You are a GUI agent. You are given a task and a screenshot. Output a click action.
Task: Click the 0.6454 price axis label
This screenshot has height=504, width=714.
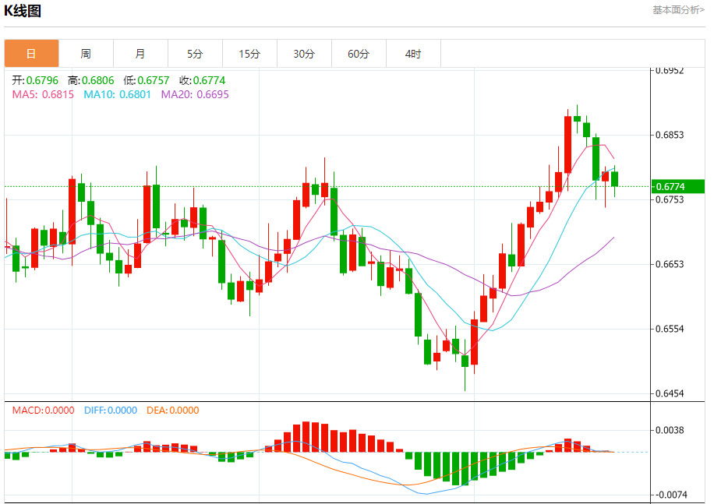point(670,393)
